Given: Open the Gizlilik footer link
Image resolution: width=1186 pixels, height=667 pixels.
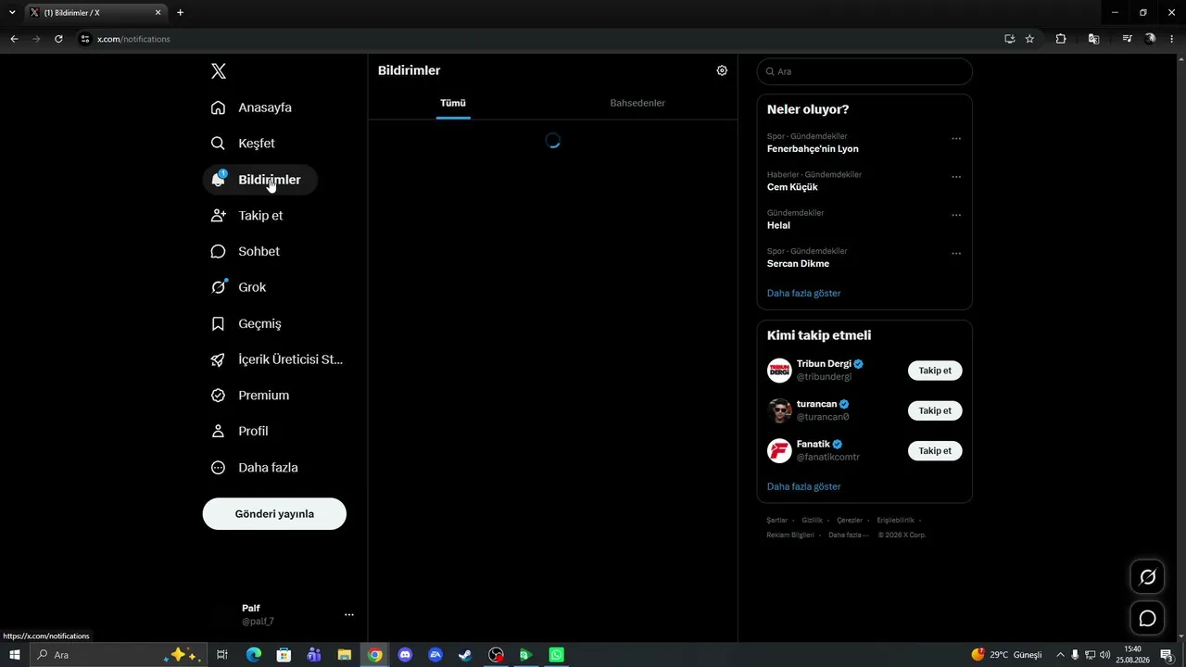Looking at the screenshot, I should point(812,521).
